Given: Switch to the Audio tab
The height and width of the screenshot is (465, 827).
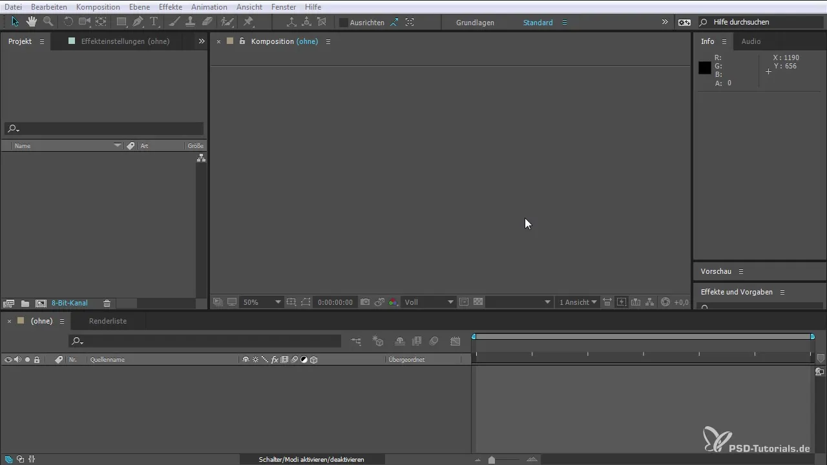Looking at the screenshot, I should pyautogui.click(x=751, y=41).
